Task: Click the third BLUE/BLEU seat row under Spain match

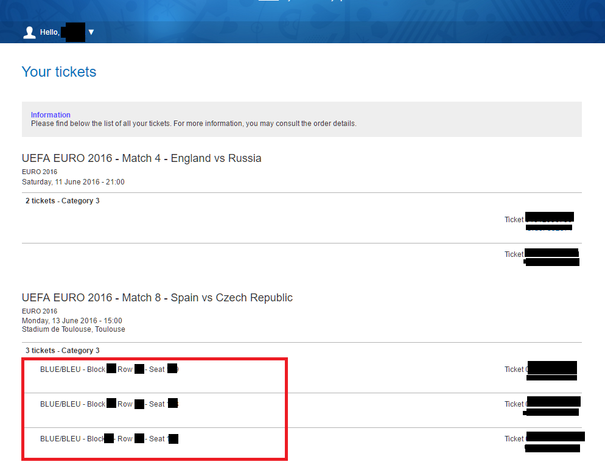Action: 109,439
